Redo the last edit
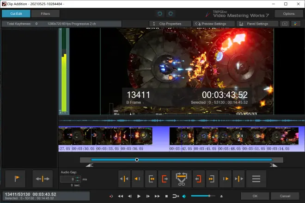 [171, 13]
